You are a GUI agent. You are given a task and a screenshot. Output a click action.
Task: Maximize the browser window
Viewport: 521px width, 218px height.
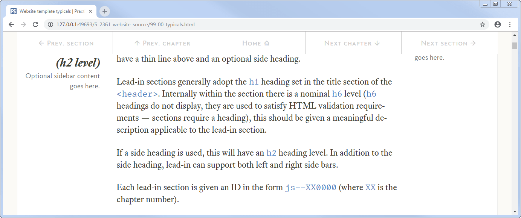(495, 4)
